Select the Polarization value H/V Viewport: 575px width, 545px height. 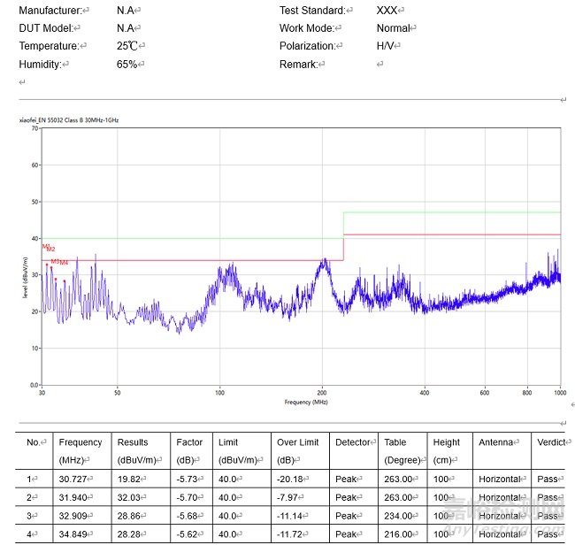click(386, 46)
